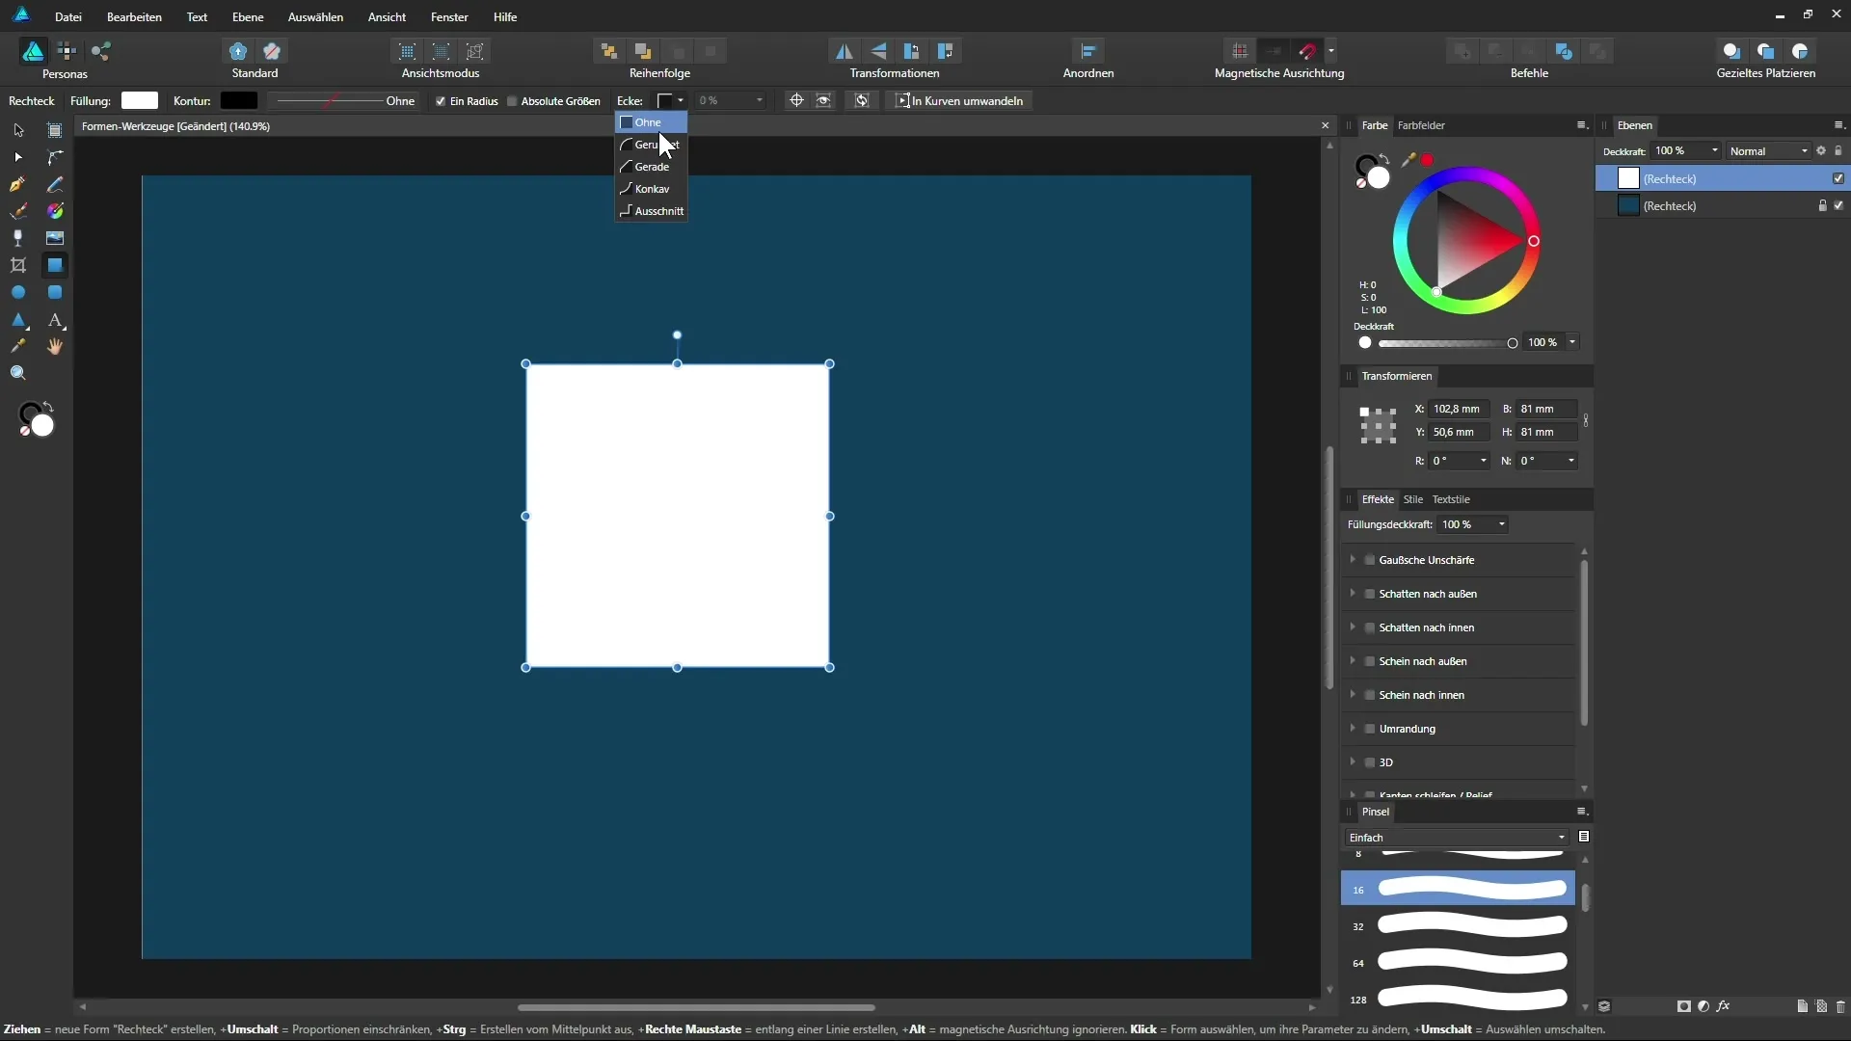Select the Vector Brush tool
This screenshot has width=1851, height=1041.
point(18,211)
